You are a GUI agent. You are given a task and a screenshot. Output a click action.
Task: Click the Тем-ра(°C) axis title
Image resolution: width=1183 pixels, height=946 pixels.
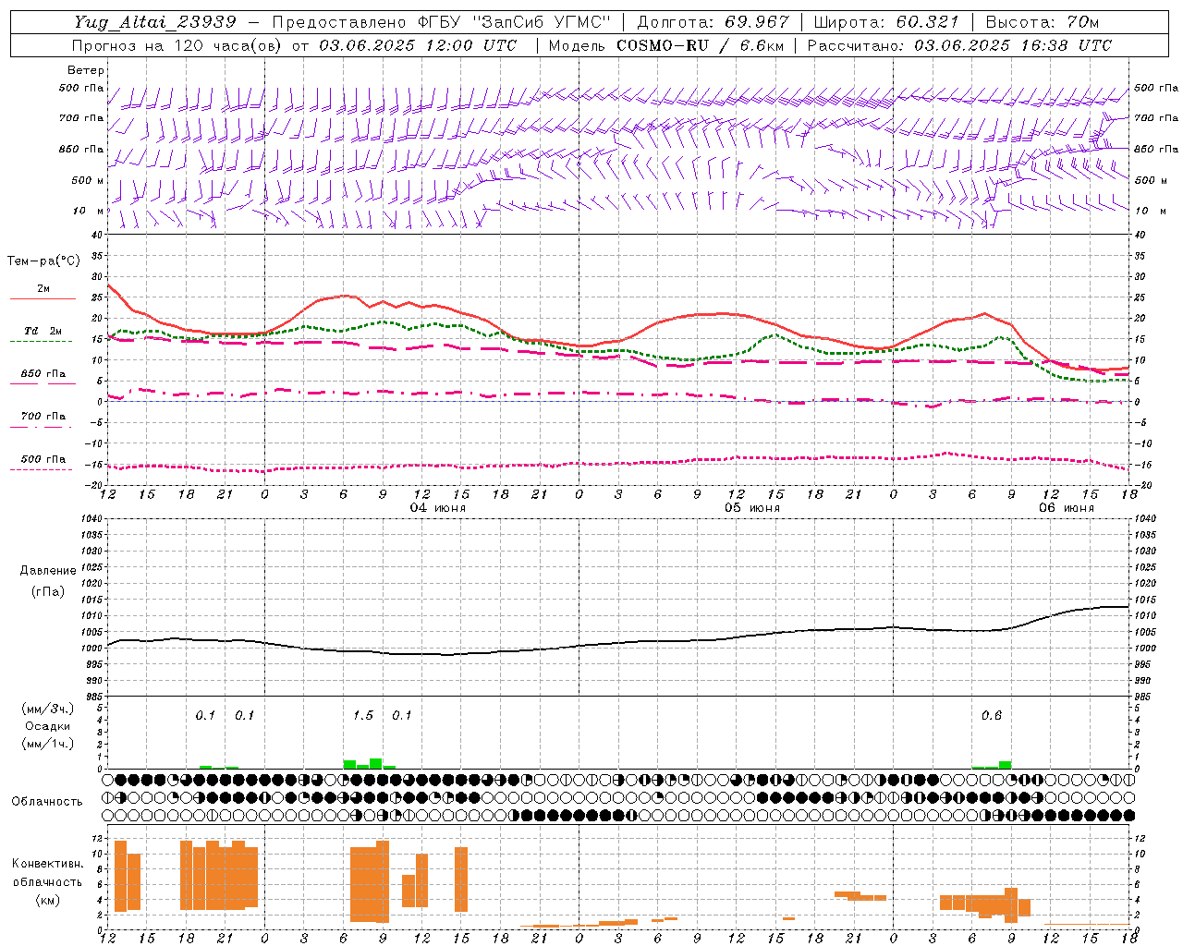click(43, 261)
